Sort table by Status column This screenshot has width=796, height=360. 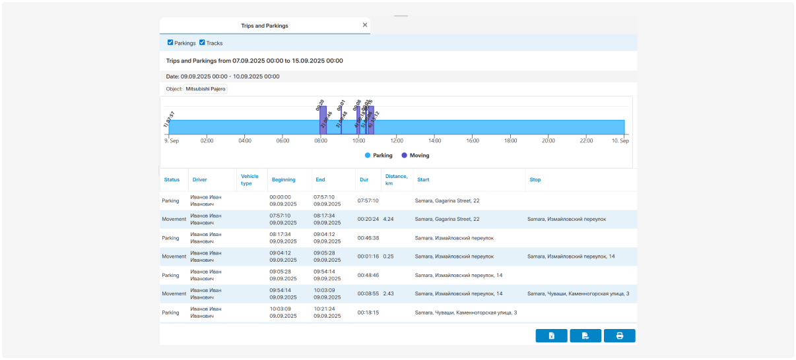tap(172, 179)
